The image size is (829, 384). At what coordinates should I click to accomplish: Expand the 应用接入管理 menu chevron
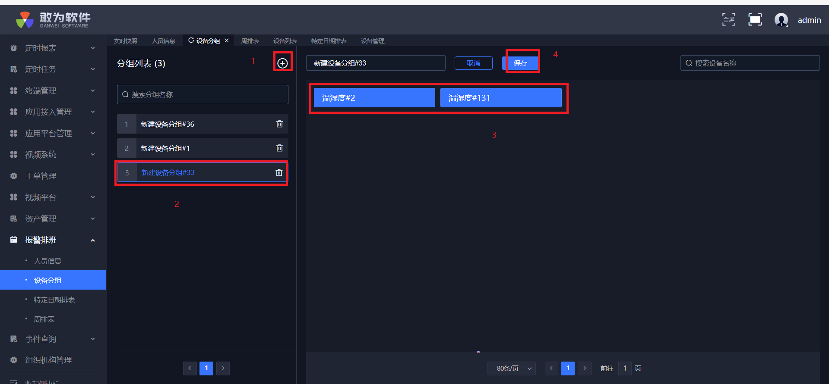tap(93, 112)
